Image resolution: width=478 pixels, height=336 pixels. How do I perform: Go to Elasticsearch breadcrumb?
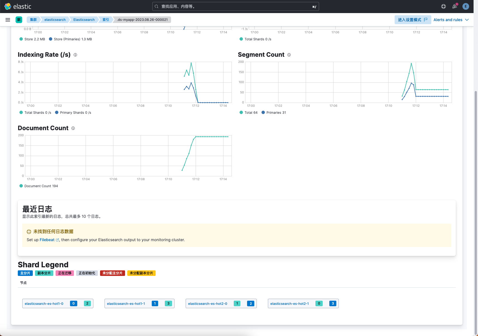pos(84,20)
